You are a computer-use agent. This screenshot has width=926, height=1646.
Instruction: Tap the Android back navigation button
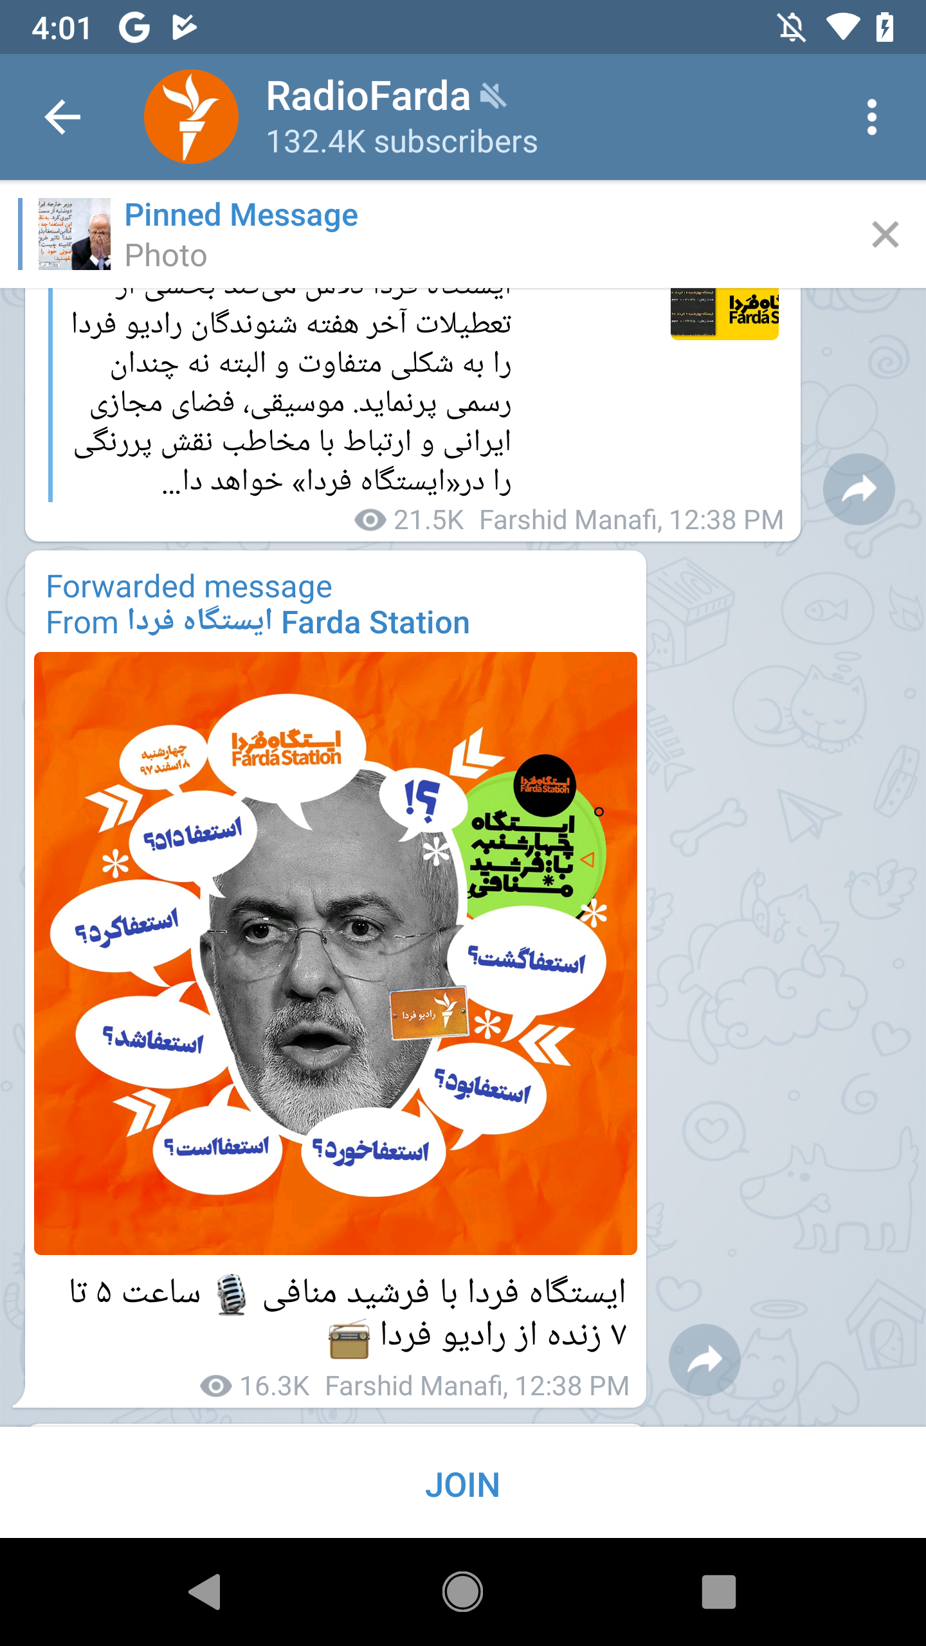coord(206,1592)
